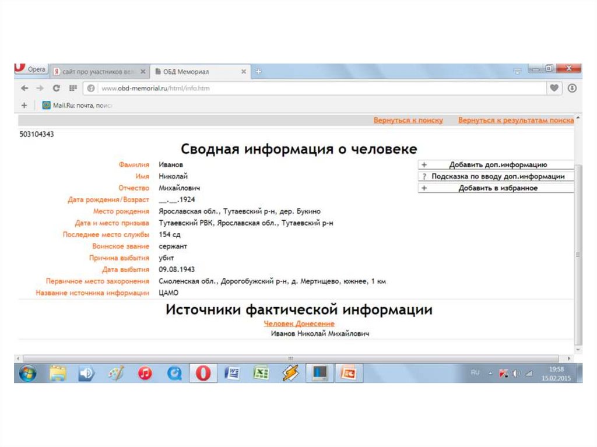Click the address bar URL field

coord(315,89)
